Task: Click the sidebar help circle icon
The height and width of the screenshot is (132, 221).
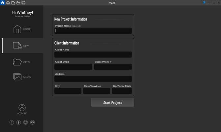Action: pos(12,122)
